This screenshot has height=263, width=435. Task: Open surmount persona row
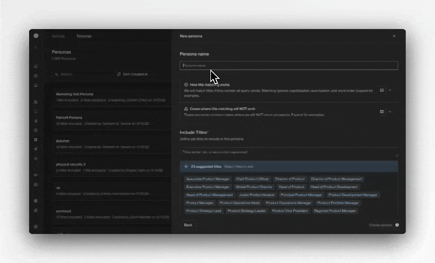tap(112, 214)
